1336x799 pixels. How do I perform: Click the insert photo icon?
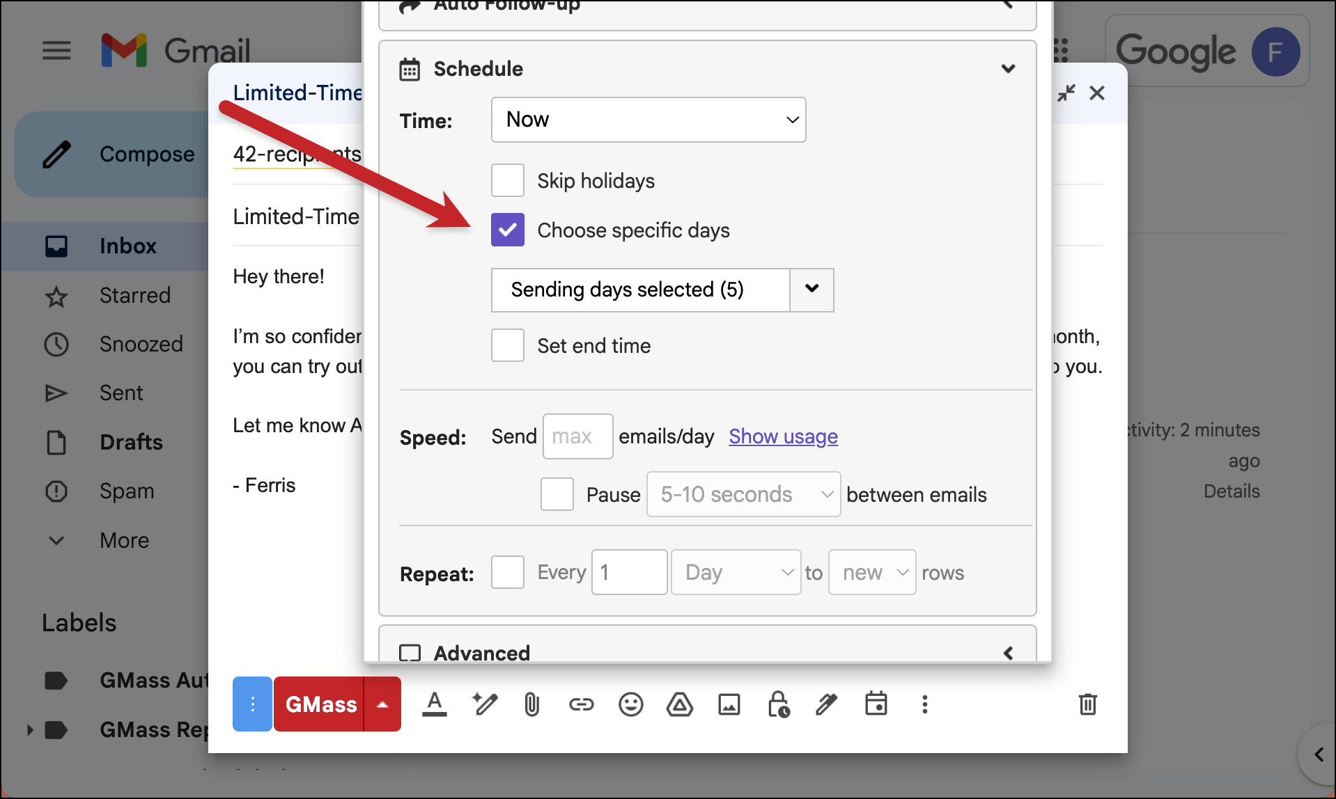(729, 704)
